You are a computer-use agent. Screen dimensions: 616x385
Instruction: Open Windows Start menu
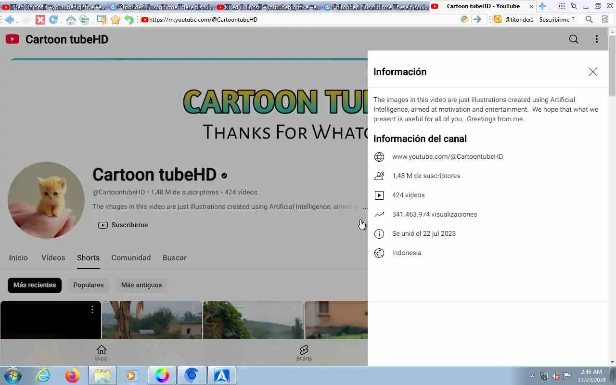pyautogui.click(x=13, y=375)
